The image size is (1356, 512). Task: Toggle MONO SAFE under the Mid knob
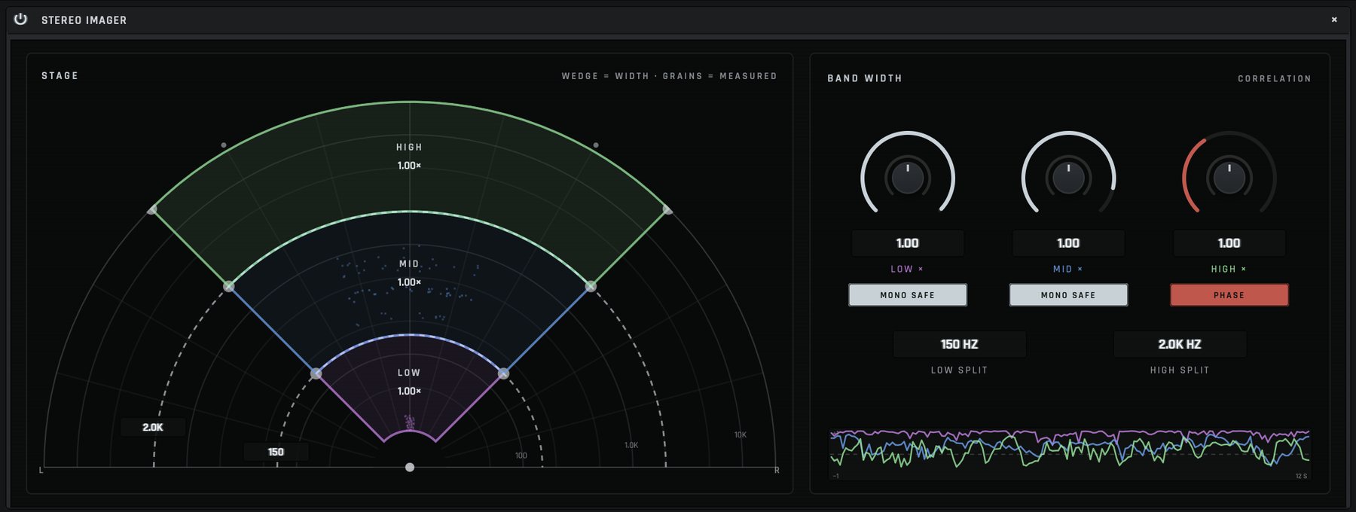coord(1068,295)
